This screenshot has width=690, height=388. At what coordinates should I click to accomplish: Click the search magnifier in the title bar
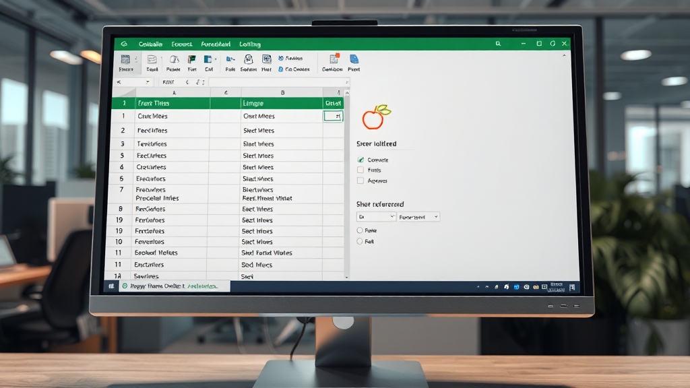498,44
